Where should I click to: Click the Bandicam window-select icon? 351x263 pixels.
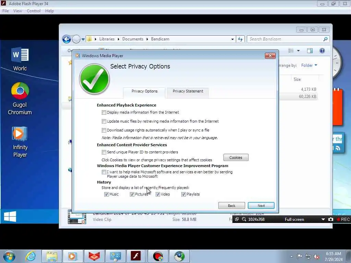[x=237, y=220]
